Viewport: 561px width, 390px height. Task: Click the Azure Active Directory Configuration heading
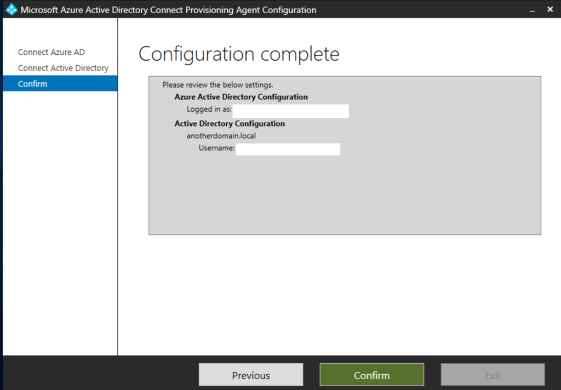(241, 97)
